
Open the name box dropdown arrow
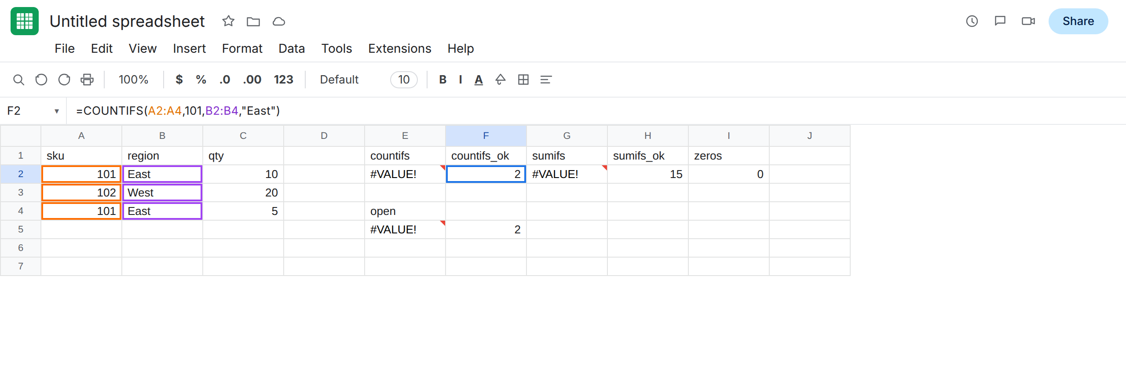57,111
